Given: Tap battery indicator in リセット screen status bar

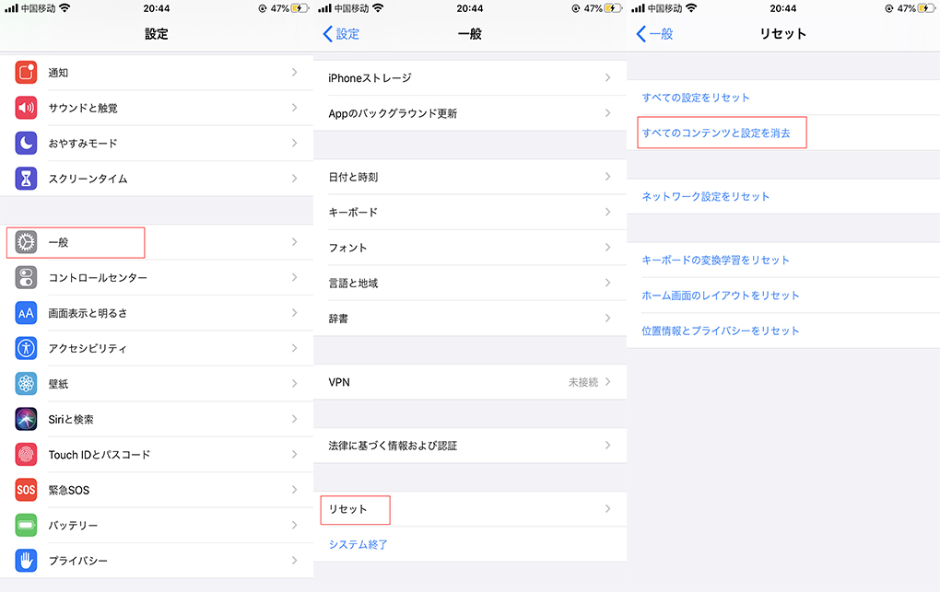Looking at the screenshot, I should coord(927,8).
